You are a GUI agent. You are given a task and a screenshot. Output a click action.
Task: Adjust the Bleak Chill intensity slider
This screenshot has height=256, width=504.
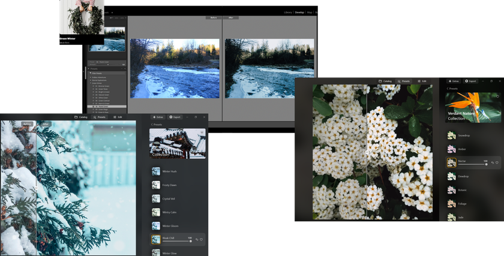[x=177, y=241]
